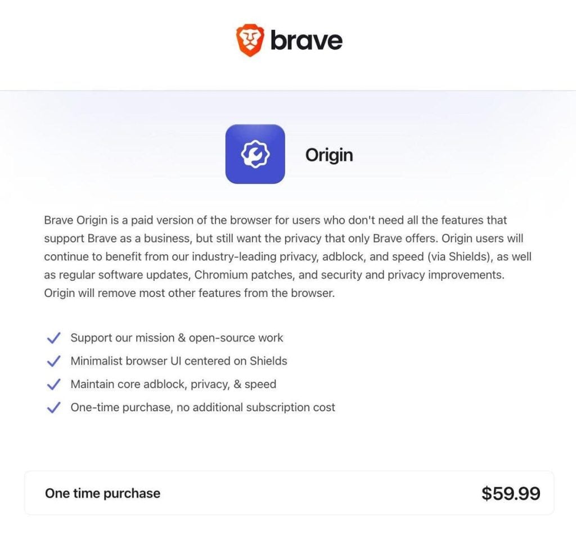Click the $59.99 price
The image size is (576, 545).
[511, 493]
